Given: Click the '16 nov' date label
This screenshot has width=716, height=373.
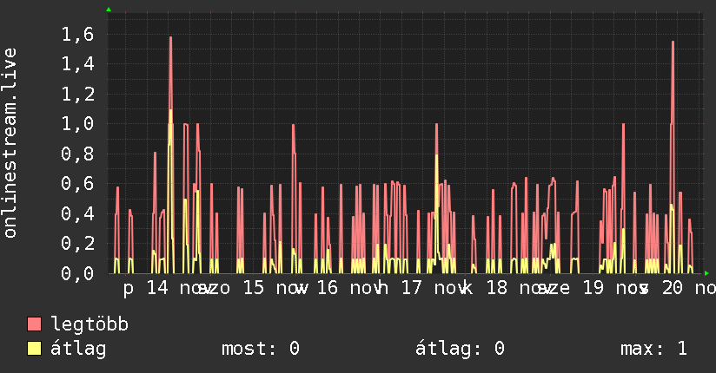Looking at the screenshot, I should tap(349, 288).
